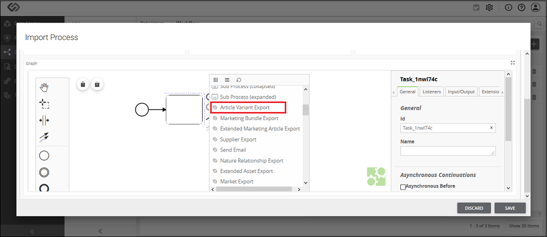Create an end event (thick circle)
This screenshot has height=237, width=547.
44,188
